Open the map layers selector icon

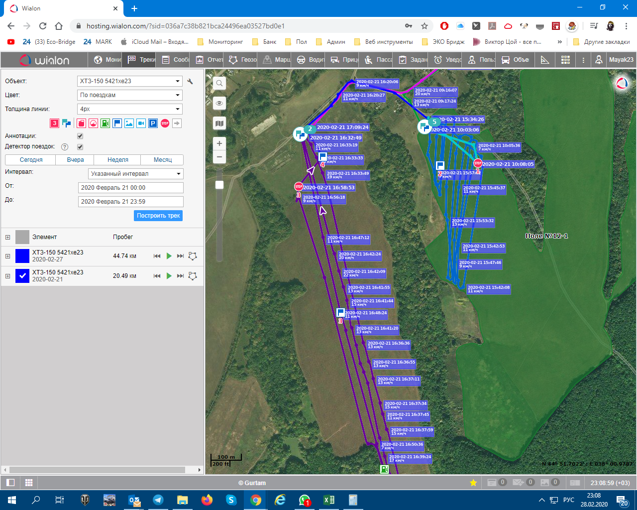point(219,124)
